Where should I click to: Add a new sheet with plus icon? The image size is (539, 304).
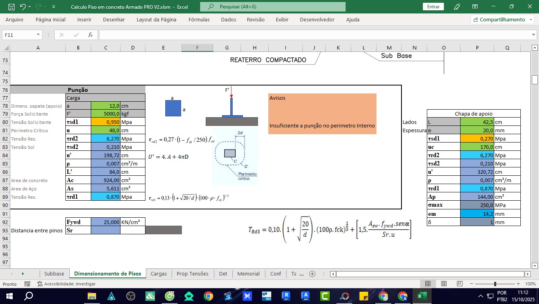pos(312,274)
